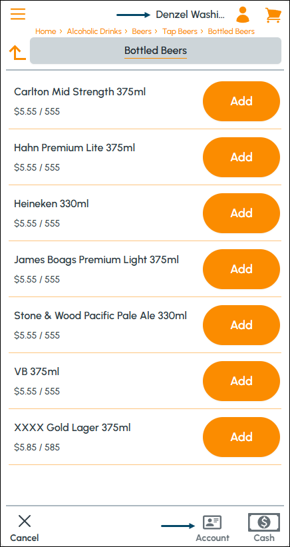Go to Home breadcrumb
290x547 pixels.
[x=46, y=31]
